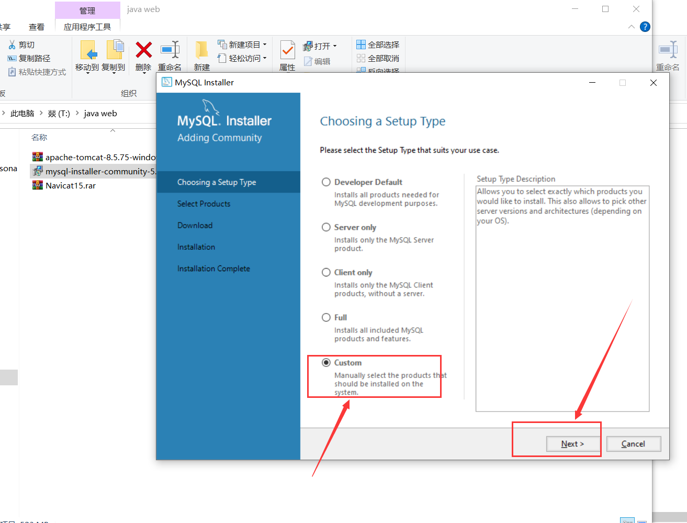
Task: Click the drive (T:) breadcrumb segment
Action: tap(59, 113)
